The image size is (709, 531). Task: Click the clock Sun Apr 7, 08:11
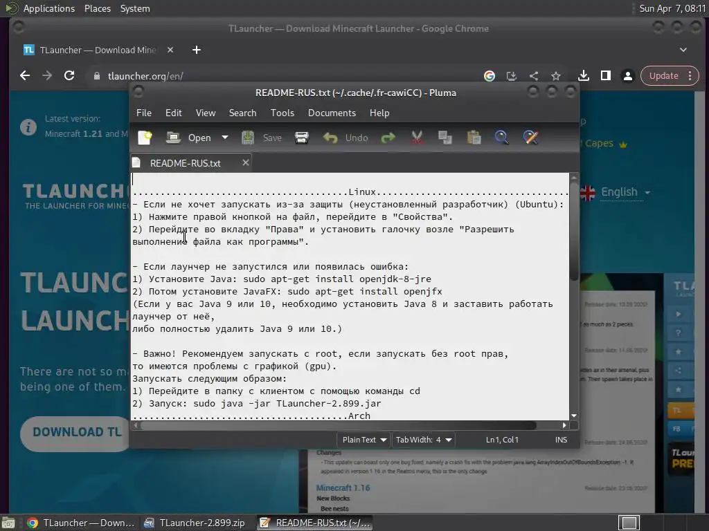[x=672, y=8]
